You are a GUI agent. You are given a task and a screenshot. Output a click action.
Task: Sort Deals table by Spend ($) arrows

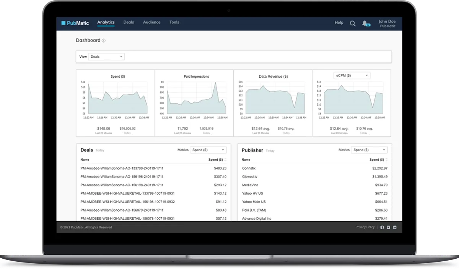225,160
